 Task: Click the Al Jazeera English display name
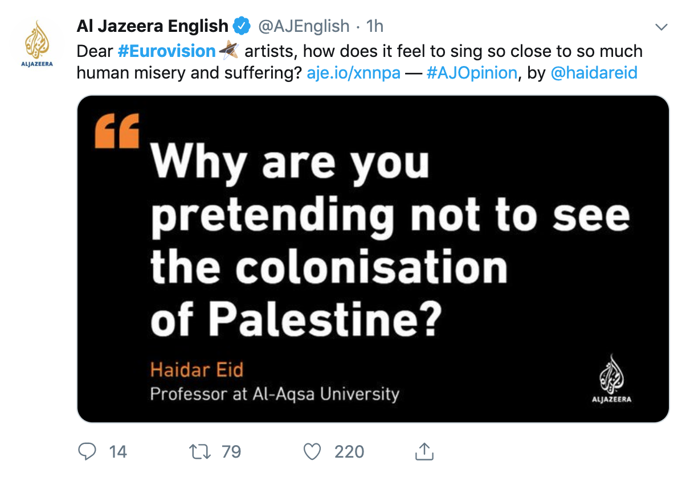(x=152, y=26)
